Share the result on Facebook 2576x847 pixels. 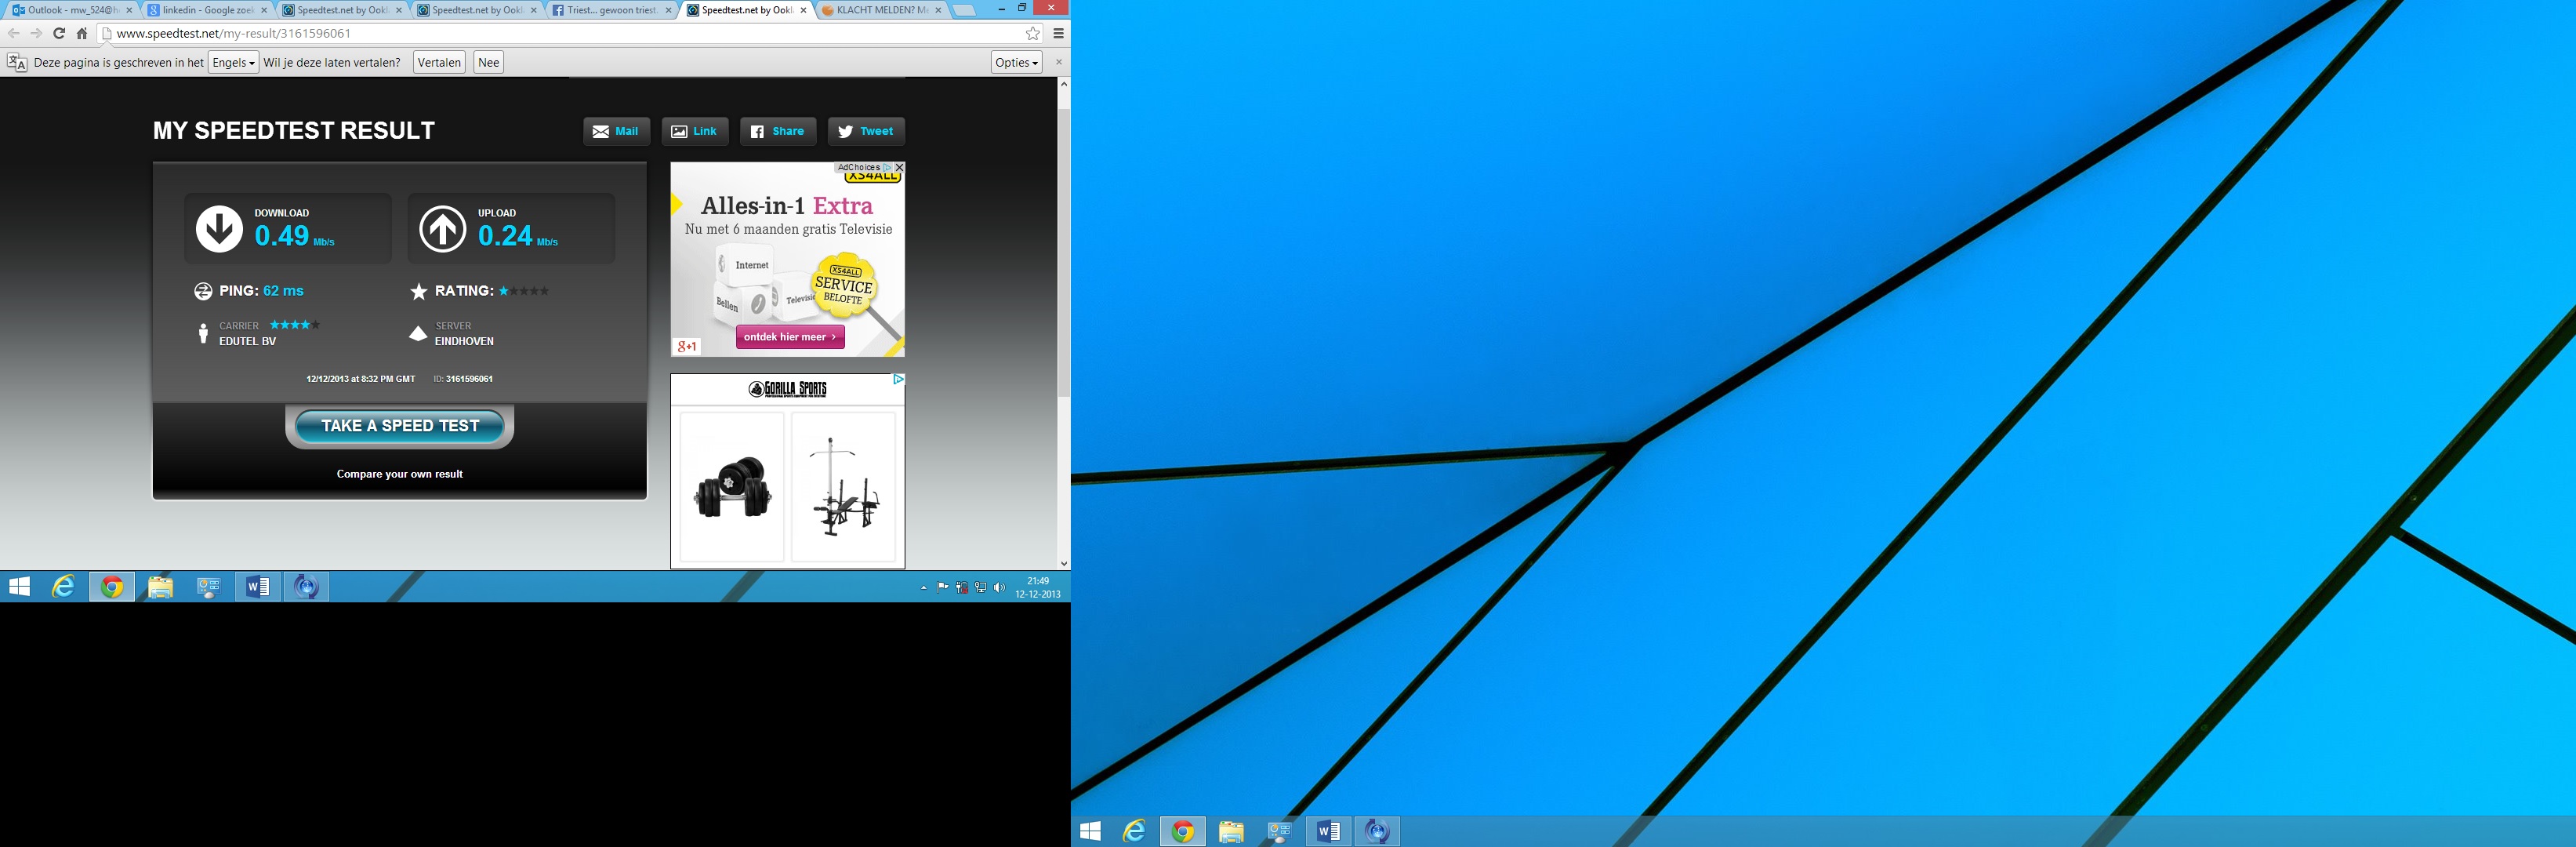tap(778, 131)
